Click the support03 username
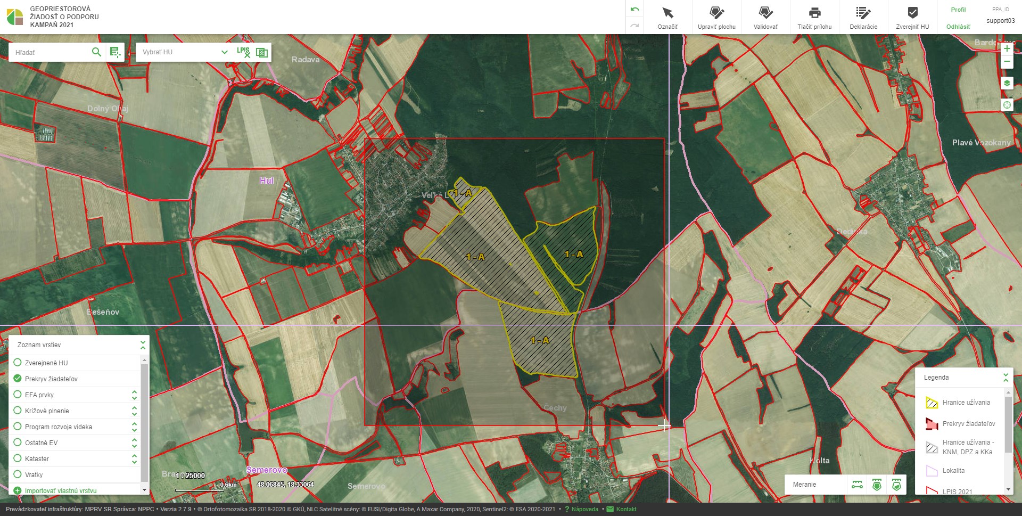Screen dimensions: 1022x516 (1000, 21)
